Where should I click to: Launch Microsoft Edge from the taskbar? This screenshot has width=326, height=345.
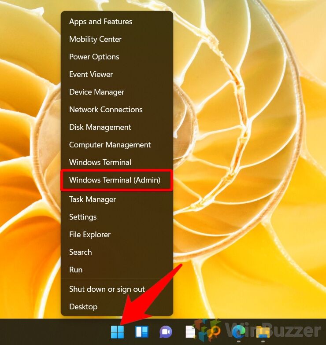pyautogui.click(x=239, y=332)
